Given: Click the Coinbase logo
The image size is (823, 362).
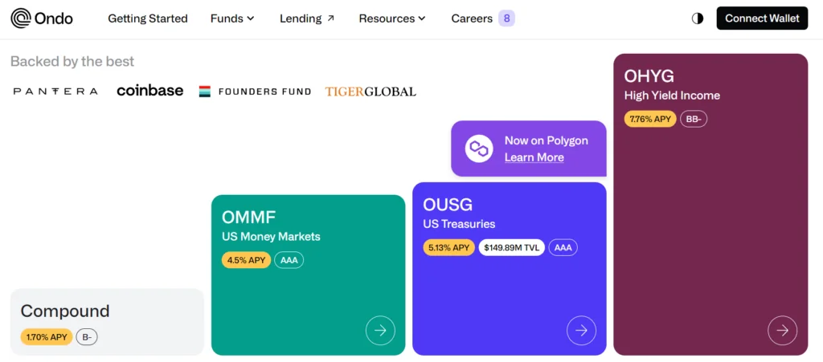Looking at the screenshot, I should pos(150,91).
